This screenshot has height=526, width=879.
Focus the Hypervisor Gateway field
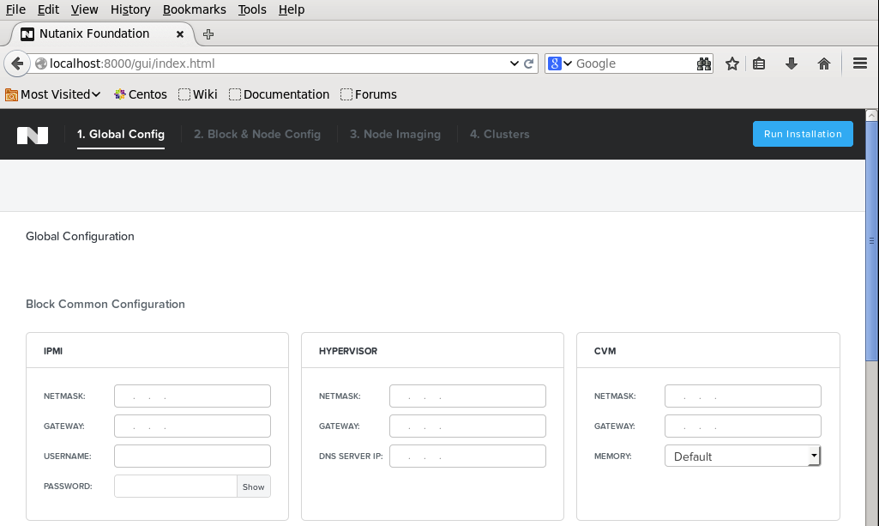click(467, 426)
